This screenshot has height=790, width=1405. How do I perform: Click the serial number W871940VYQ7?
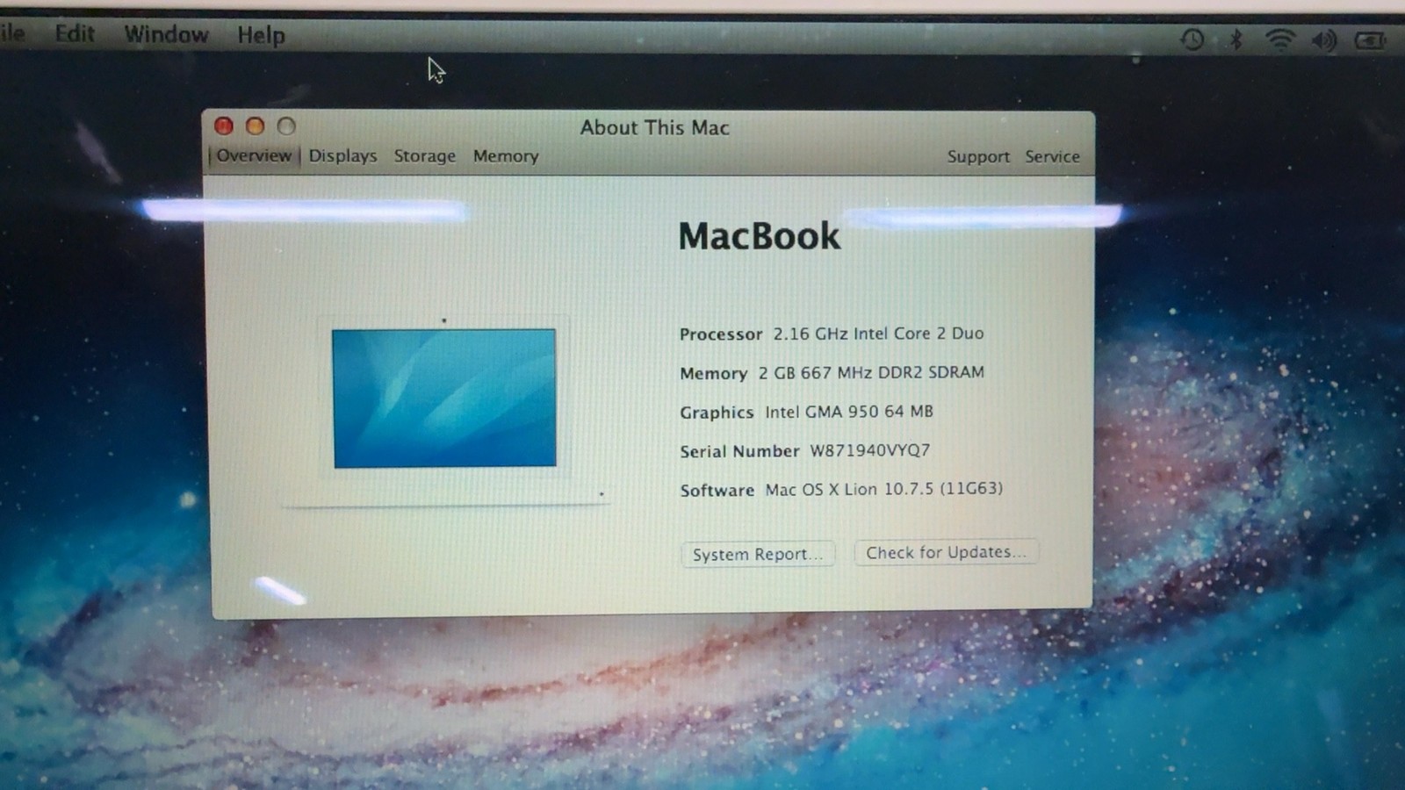(x=869, y=450)
